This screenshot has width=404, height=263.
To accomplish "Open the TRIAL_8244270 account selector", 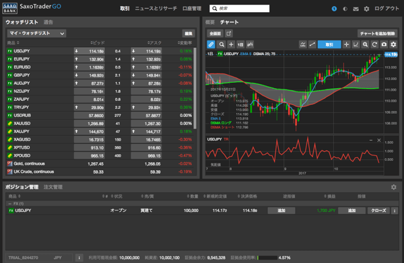I will [39, 258].
